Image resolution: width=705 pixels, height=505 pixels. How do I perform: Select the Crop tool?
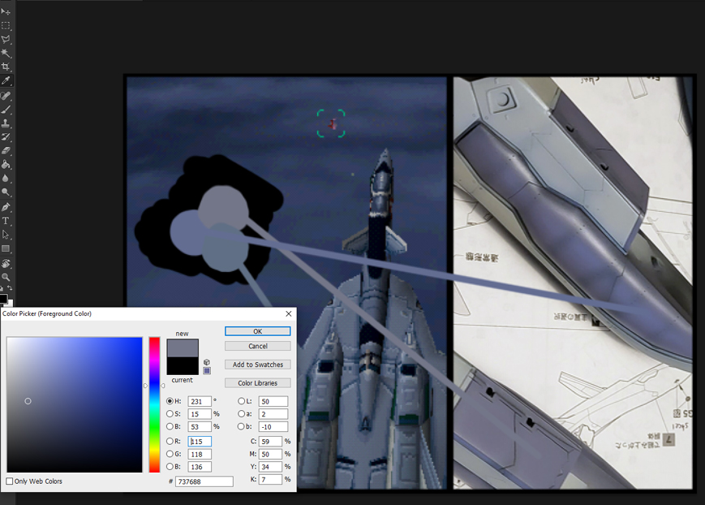pos(6,67)
